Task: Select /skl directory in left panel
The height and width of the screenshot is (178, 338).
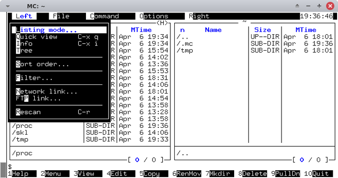Action: click(x=20, y=133)
